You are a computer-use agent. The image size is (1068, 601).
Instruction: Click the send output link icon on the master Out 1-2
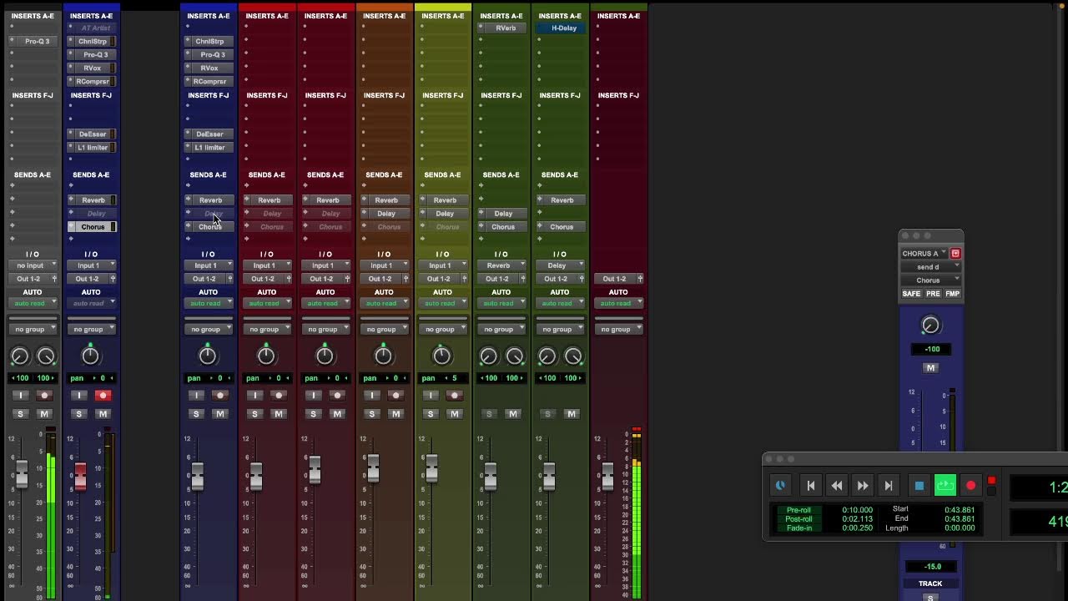pyautogui.click(x=640, y=279)
